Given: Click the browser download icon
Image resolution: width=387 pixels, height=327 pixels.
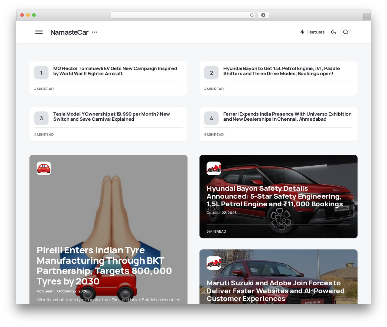Looking at the screenshot, I should click(263, 15).
